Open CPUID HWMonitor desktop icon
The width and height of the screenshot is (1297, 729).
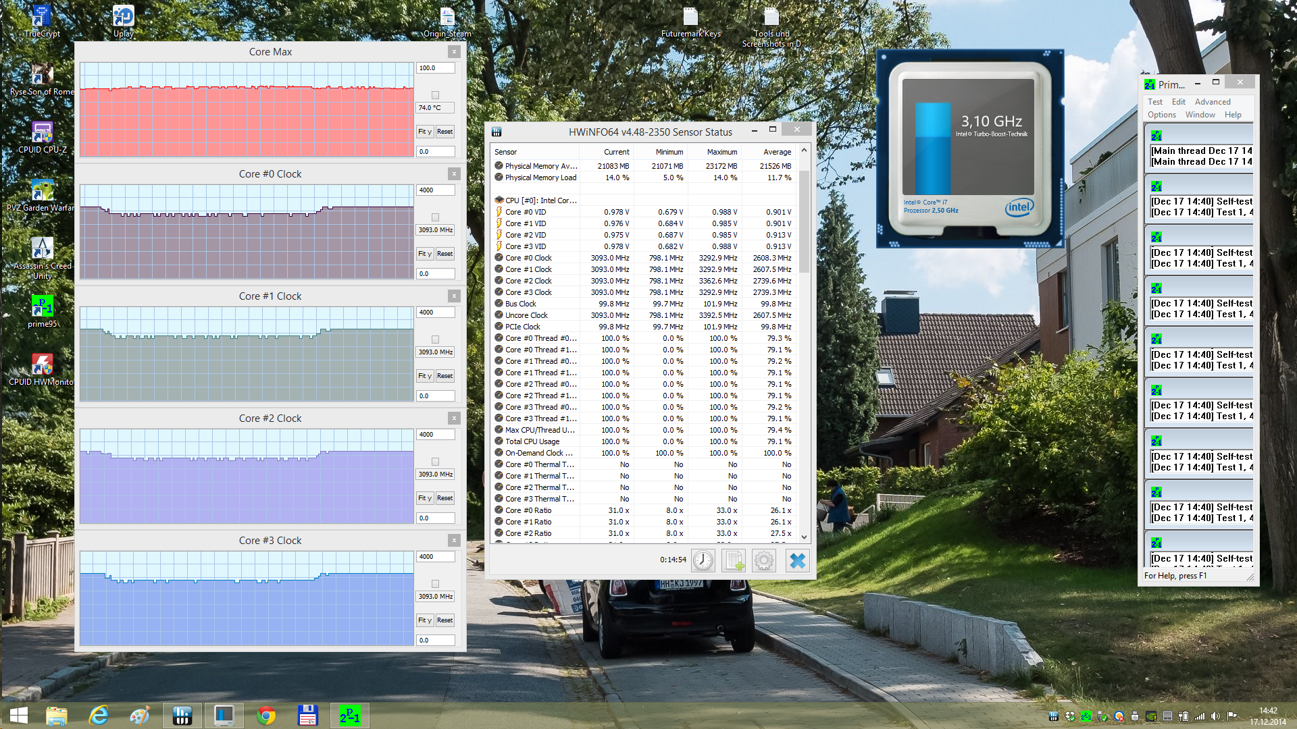pyautogui.click(x=42, y=365)
